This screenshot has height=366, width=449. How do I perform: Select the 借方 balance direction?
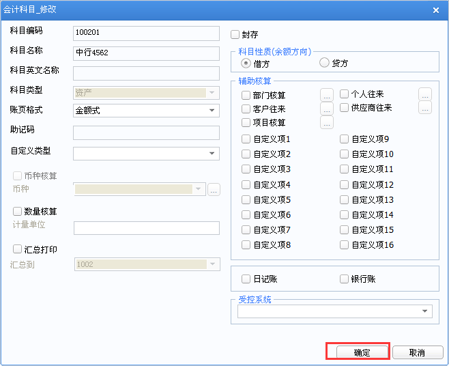[x=246, y=63]
